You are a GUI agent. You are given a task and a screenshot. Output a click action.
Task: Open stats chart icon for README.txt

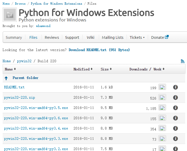(162, 87)
